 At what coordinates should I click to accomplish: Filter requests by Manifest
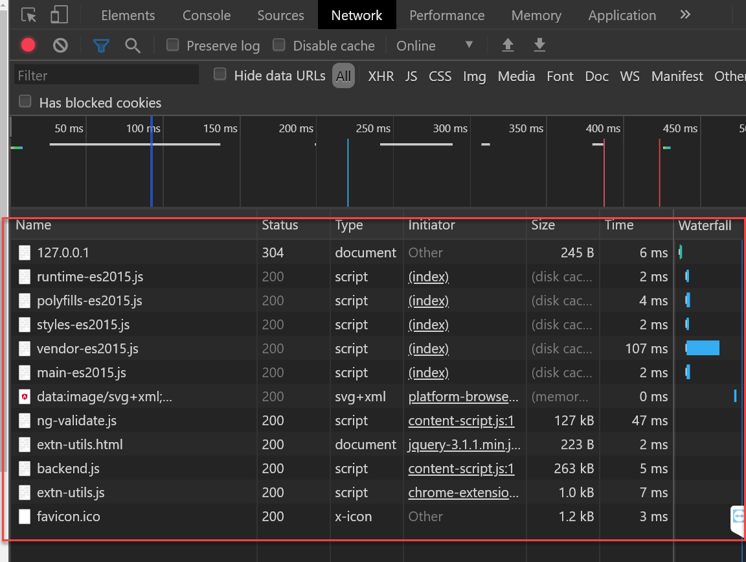click(677, 76)
